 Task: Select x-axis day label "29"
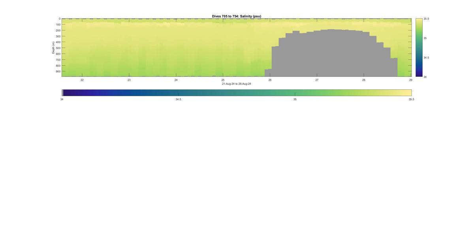[x=411, y=80]
